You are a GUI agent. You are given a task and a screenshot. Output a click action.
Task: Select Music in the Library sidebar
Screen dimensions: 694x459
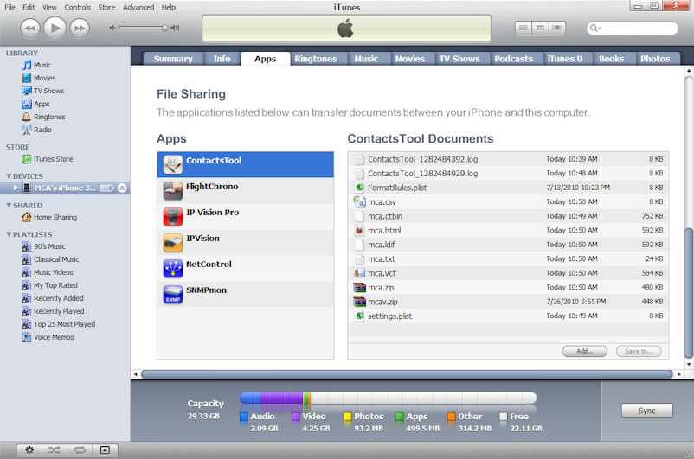(42, 65)
